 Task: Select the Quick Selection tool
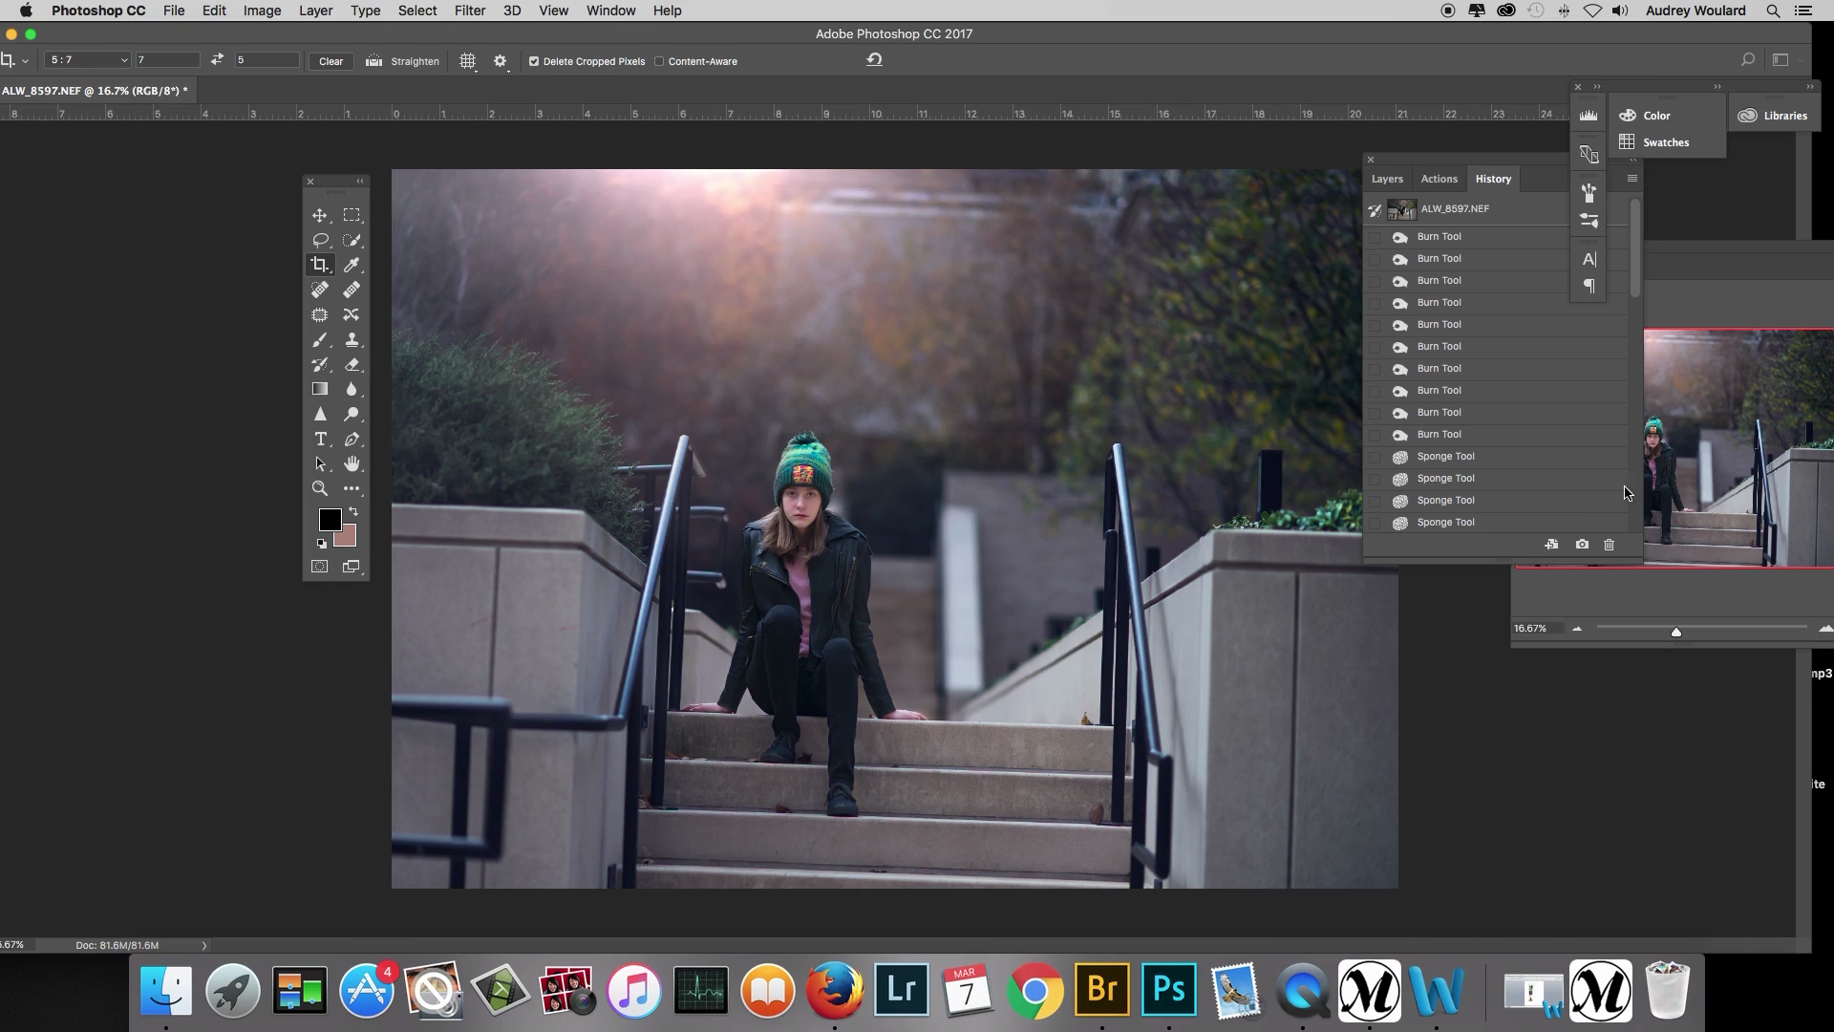click(x=352, y=240)
